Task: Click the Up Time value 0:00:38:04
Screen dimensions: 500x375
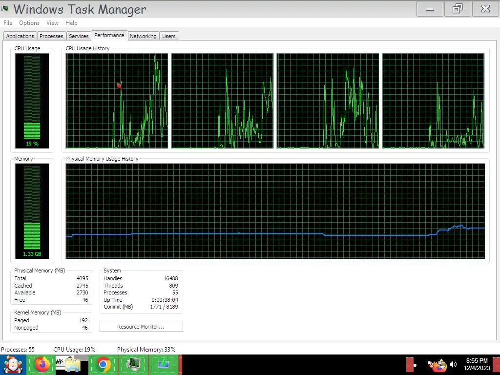Action: [165, 300]
